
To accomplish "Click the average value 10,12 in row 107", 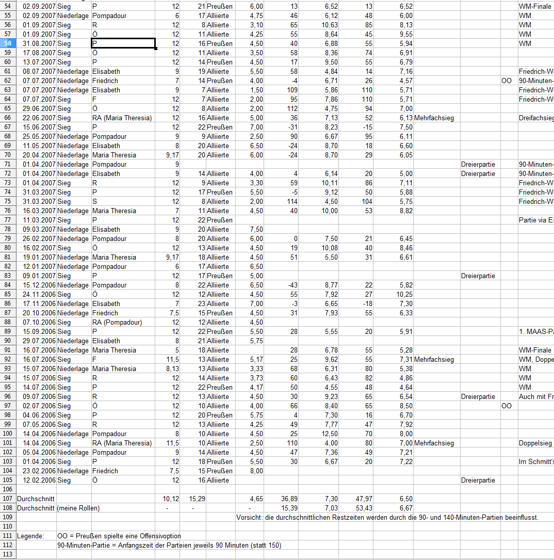I will point(168,499).
